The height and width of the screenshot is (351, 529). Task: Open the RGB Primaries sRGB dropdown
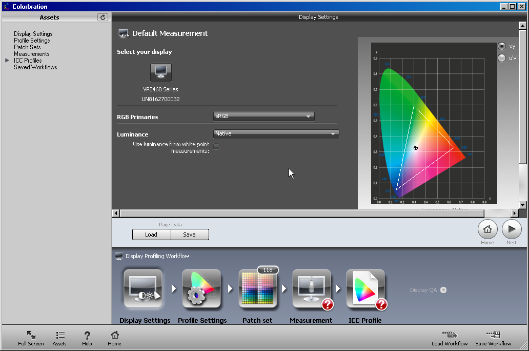(x=263, y=116)
